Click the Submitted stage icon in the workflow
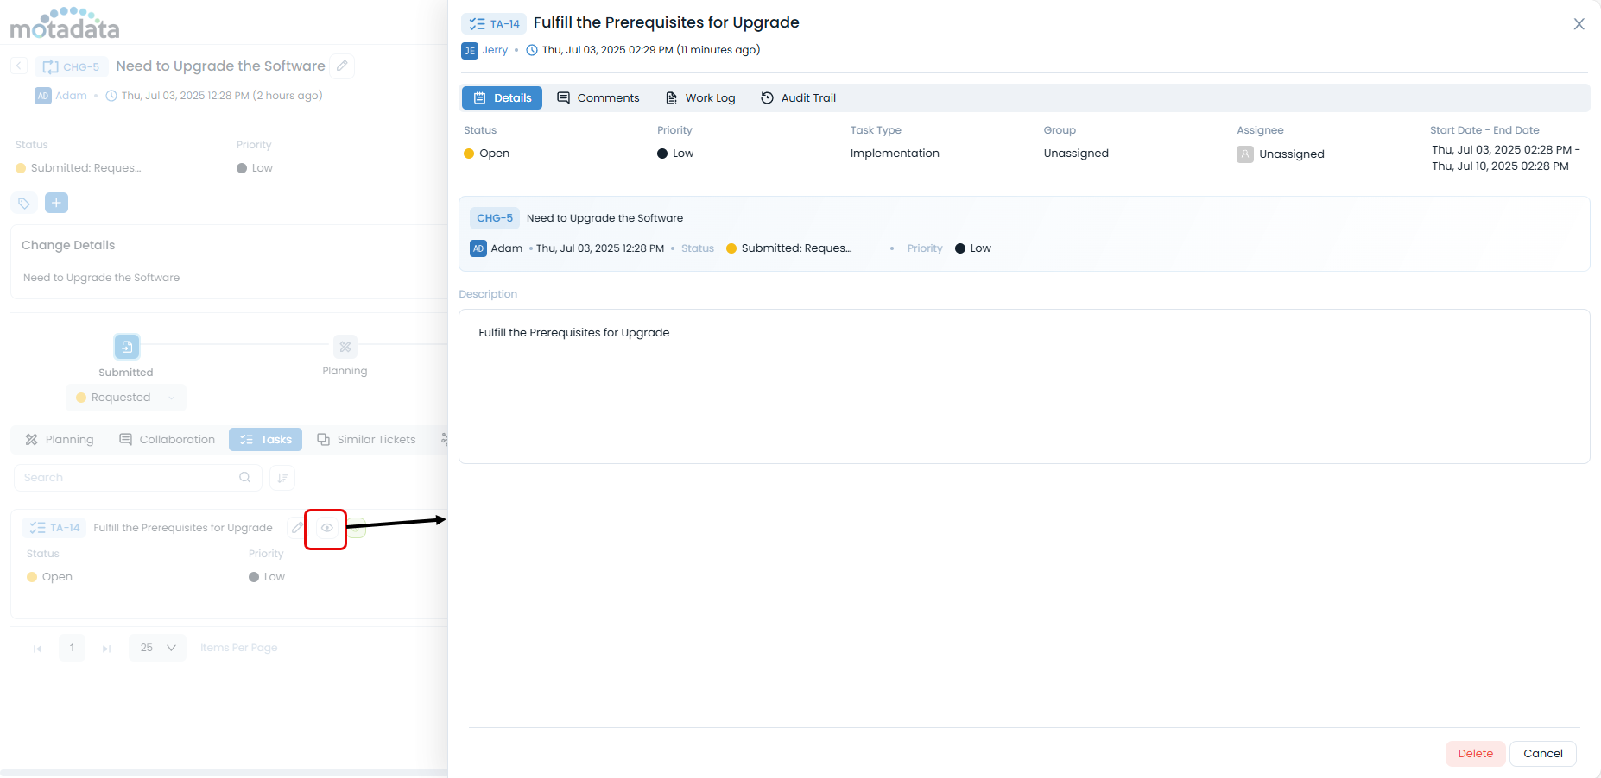The image size is (1601, 778). 127,347
